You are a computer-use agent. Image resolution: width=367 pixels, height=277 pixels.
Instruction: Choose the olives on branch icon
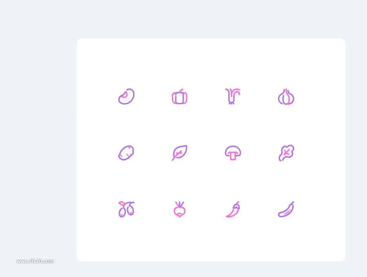click(x=126, y=209)
